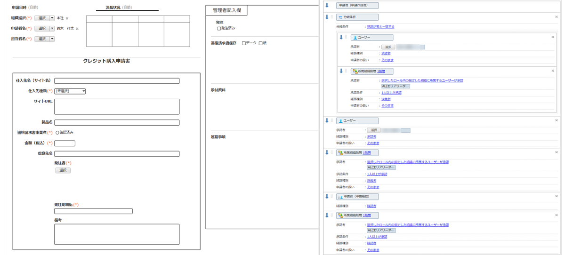Select the 確認済み radio button

(57, 133)
